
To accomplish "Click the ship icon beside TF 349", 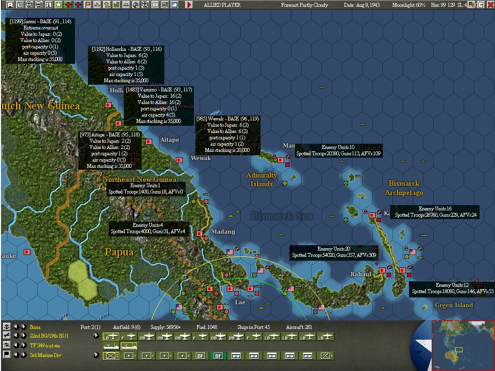I will pos(6,345).
